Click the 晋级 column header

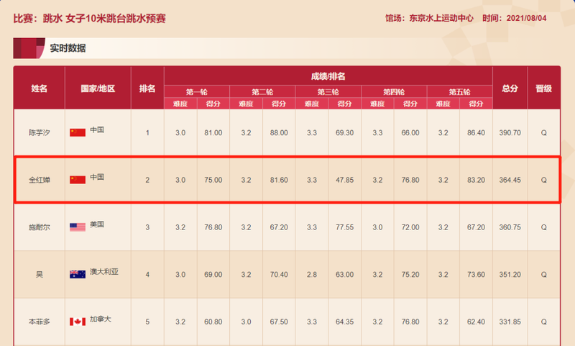543,88
